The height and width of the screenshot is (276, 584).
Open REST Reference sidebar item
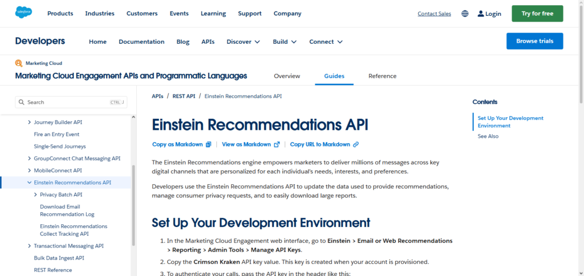(x=53, y=270)
